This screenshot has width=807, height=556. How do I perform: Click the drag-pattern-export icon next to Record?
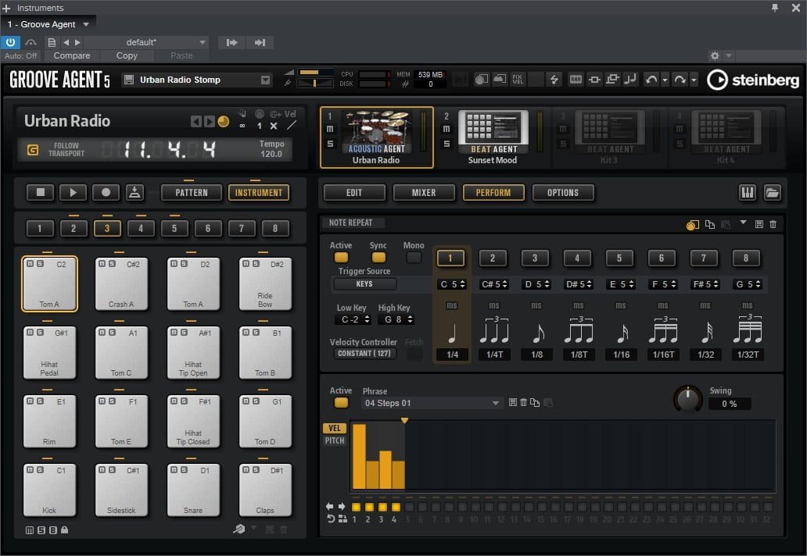[x=134, y=193]
